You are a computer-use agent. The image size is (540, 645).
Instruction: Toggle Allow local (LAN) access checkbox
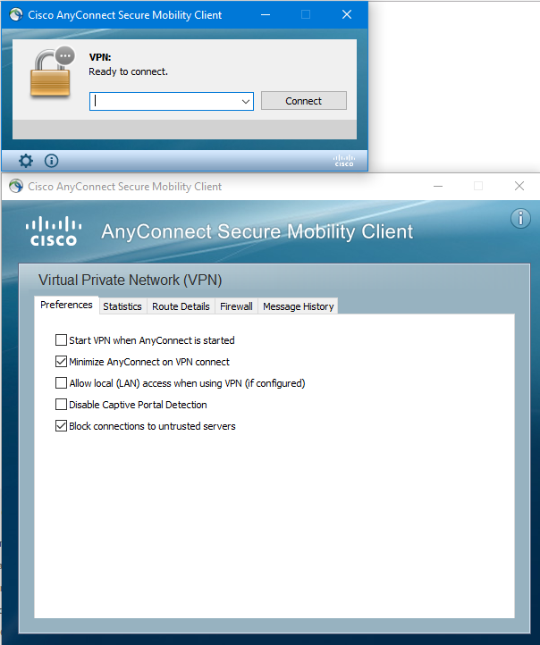click(x=61, y=383)
